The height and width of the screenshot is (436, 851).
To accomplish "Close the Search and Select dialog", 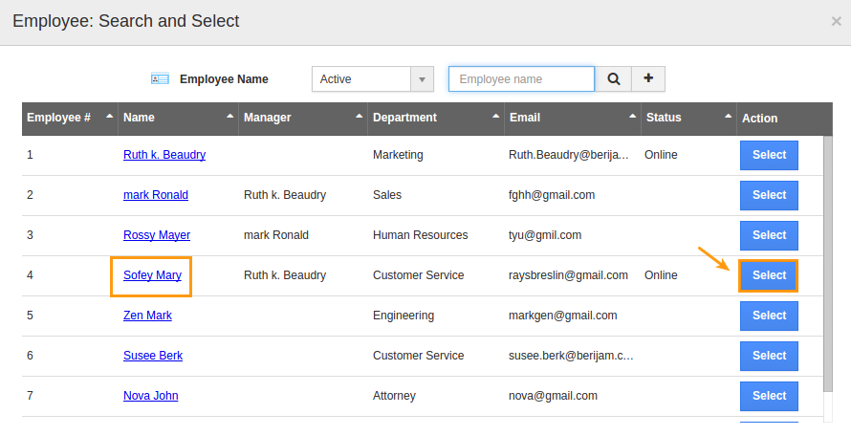I will (x=836, y=21).
